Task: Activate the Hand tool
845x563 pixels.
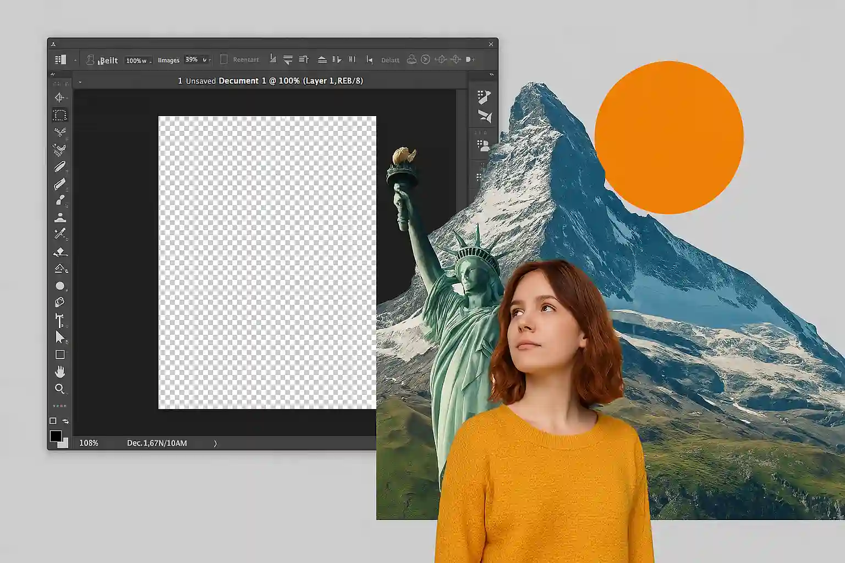Action: (x=59, y=372)
